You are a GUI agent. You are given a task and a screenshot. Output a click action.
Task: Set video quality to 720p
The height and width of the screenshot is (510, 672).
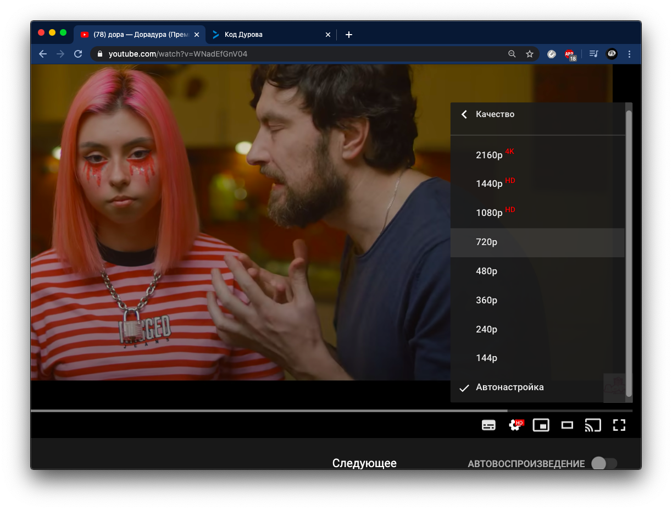click(x=537, y=242)
